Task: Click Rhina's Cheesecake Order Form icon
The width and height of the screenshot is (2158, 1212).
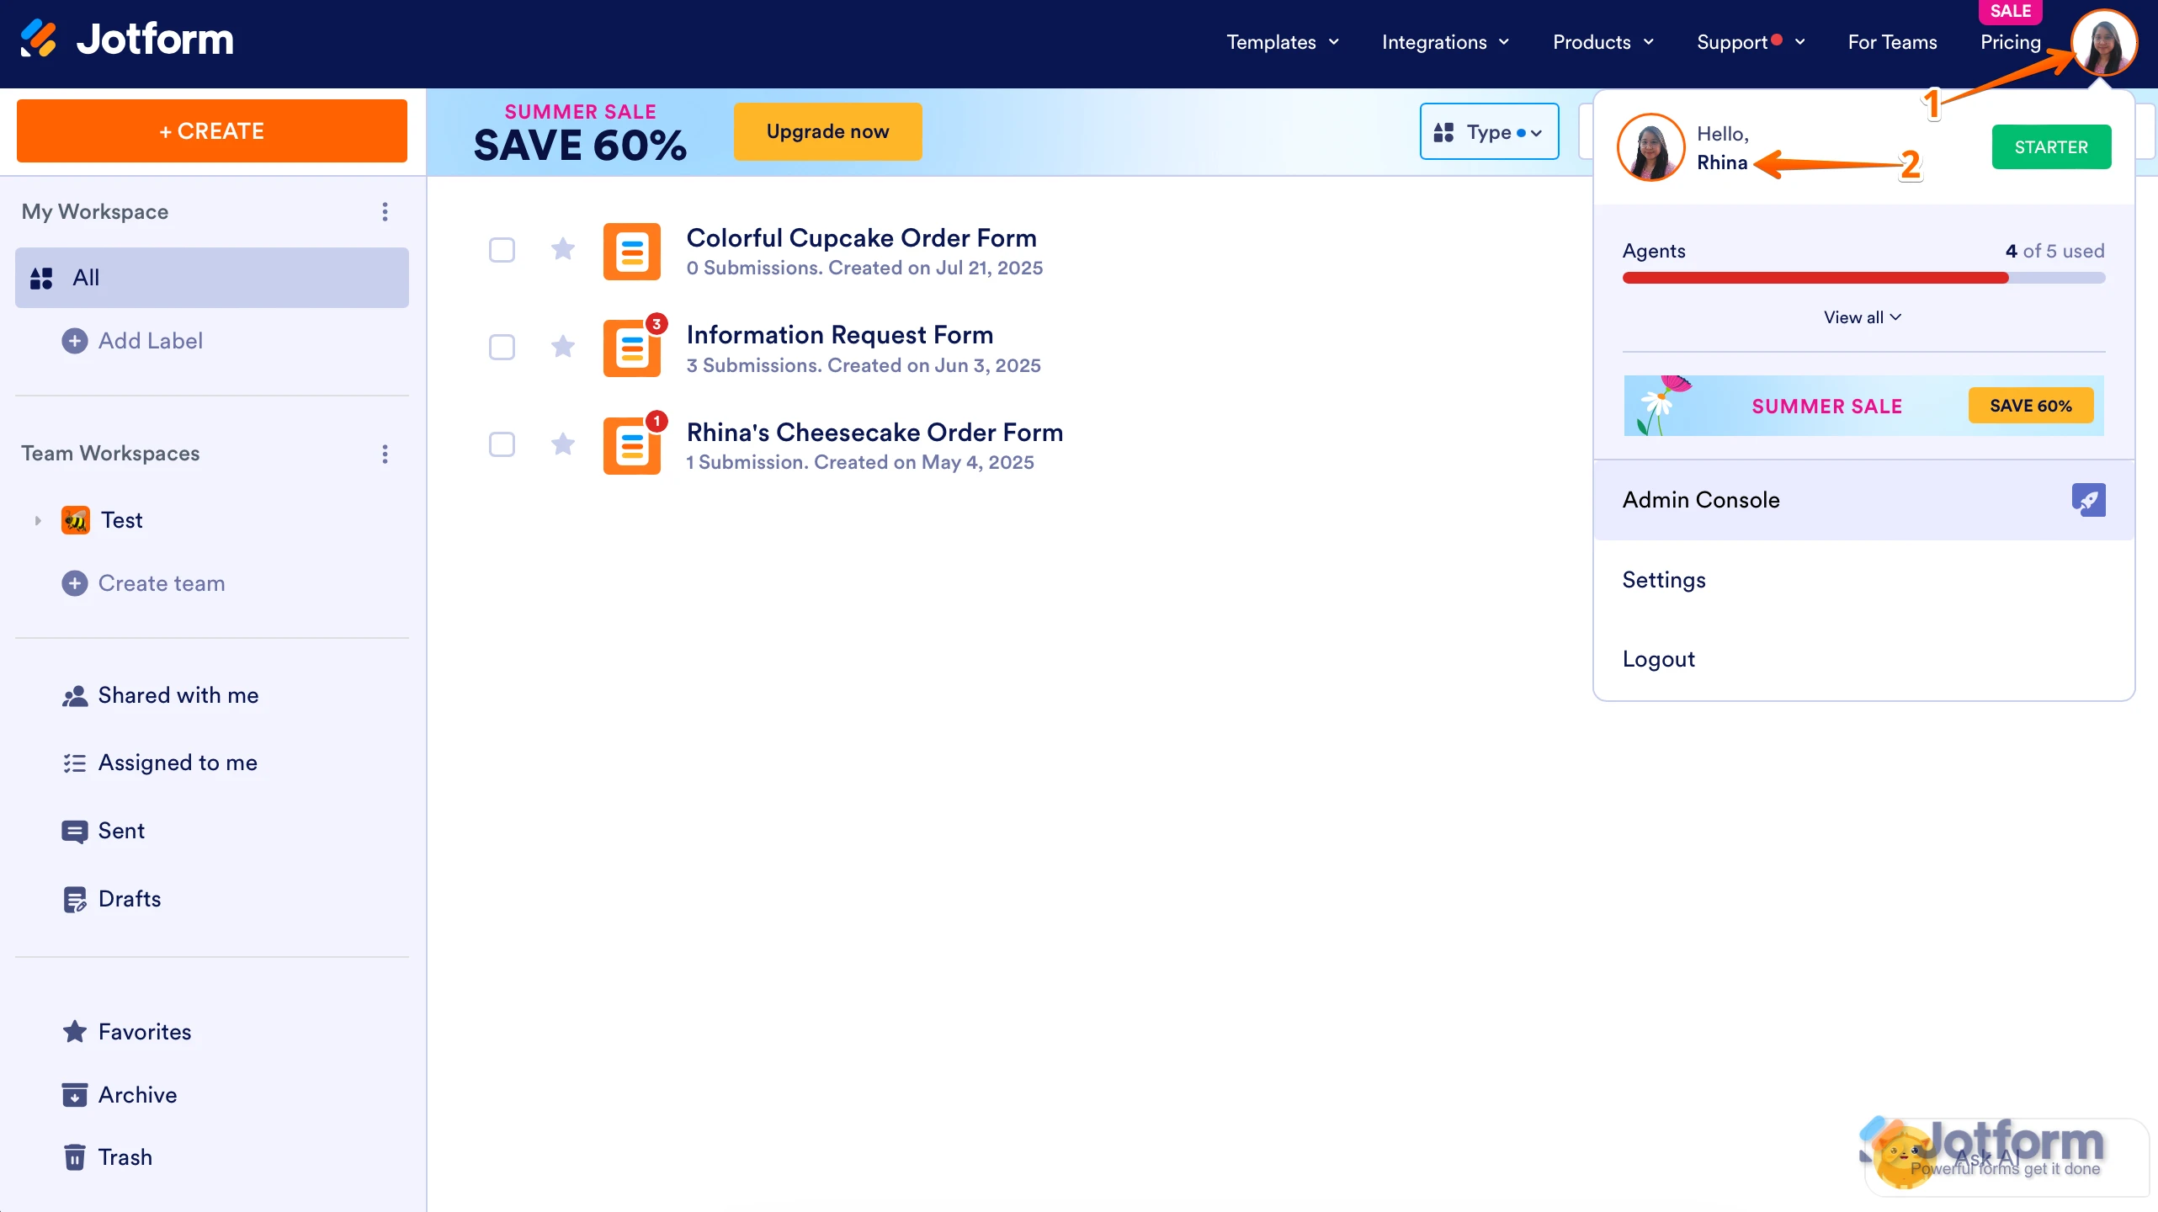Action: coord(632,446)
